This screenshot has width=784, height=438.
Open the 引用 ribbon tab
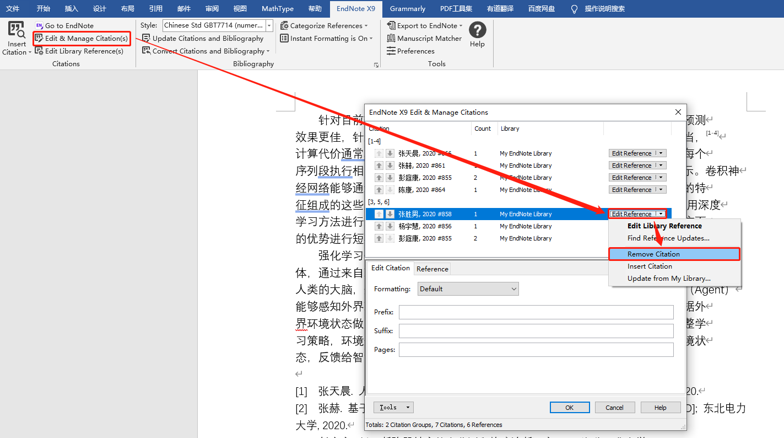click(x=155, y=9)
